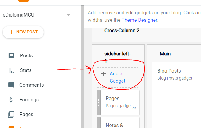Click the plus icon on New Post button
201x128 pixels.
(11, 32)
